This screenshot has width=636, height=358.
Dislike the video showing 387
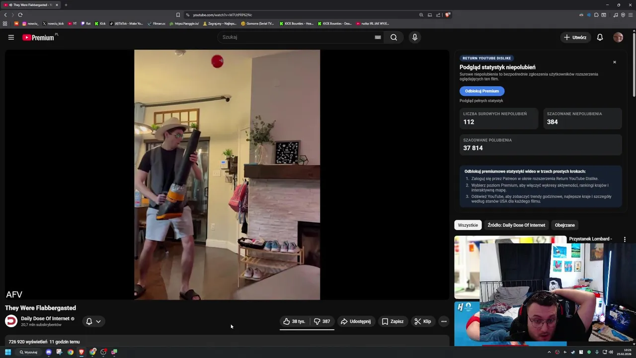(322, 321)
